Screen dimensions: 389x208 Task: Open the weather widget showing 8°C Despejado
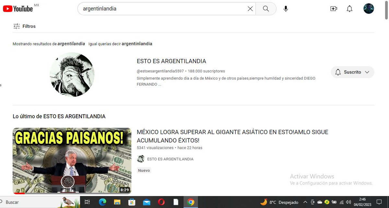pyautogui.click(x=279, y=202)
